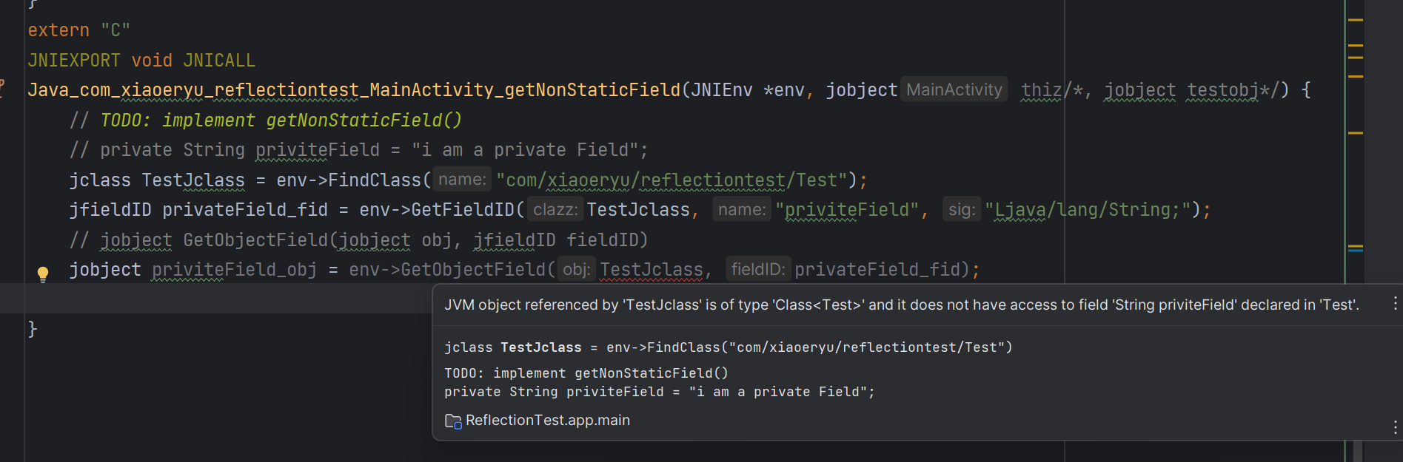Screen dimensions: 1403x462
Task: Click the 'obj:' parameter hint in GetObjectField
Action: tap(576, 270)
